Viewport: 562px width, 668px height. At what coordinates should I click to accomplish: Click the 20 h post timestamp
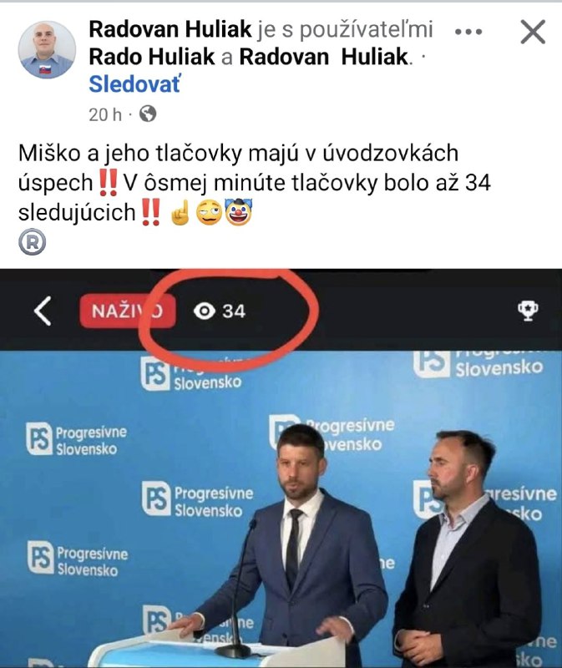click(105, 114)
